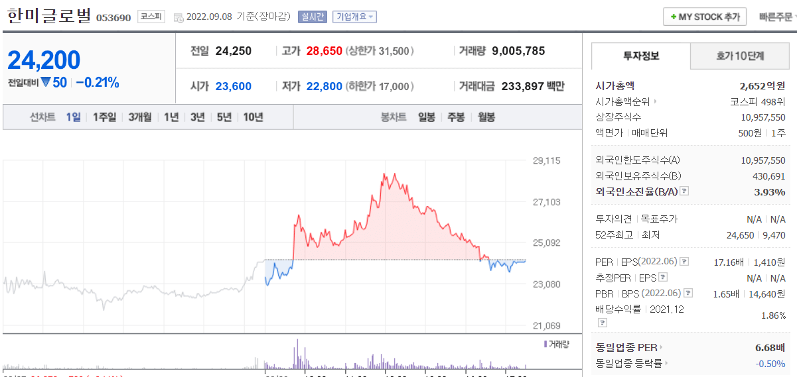The image size is (797, 377).
Task: Click the 1.65배 PBR value
Action: coord(725,293)
